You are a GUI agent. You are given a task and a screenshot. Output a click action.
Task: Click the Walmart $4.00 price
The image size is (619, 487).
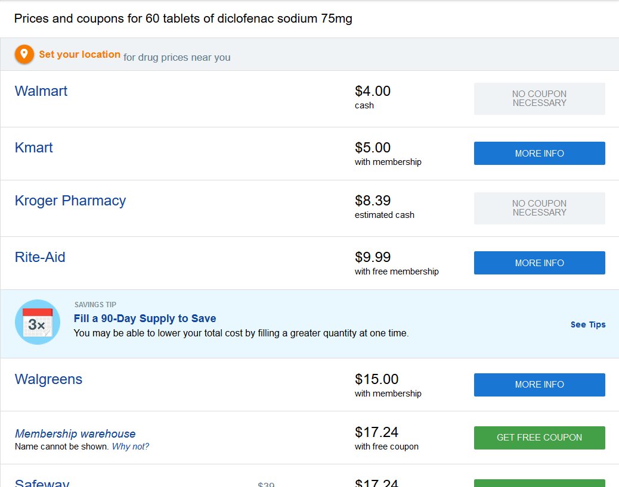(x=373, y=91)
